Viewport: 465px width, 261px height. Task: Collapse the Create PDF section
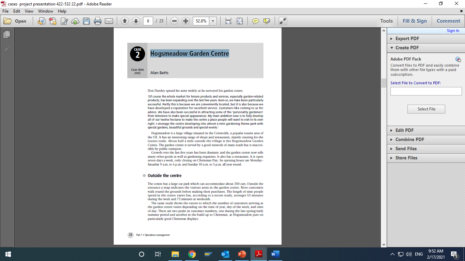coord(426,48)
